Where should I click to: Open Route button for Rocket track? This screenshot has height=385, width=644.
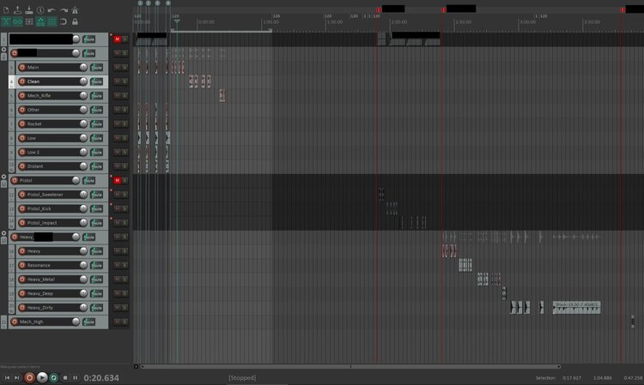[97, 124]
